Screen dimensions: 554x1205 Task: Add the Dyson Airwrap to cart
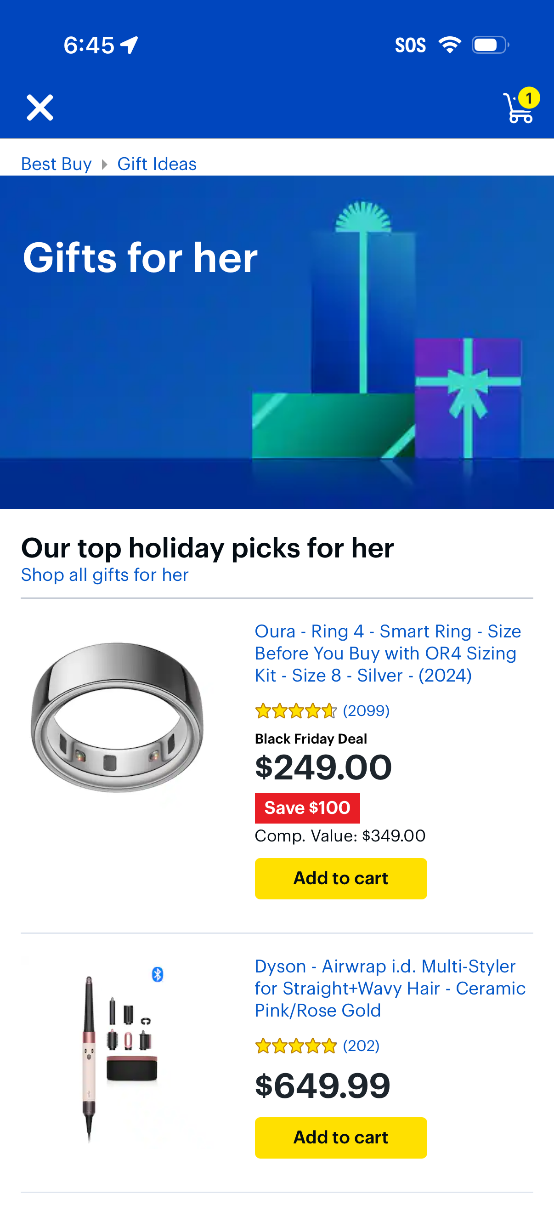tap(340, 1137)
